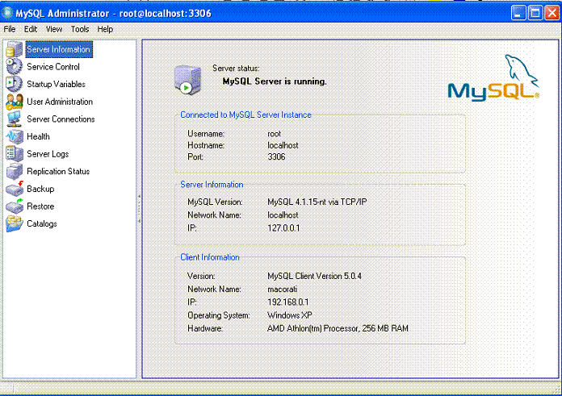562x396 pixels.
Task: Open the File menu
Action: tap(10, 29)
